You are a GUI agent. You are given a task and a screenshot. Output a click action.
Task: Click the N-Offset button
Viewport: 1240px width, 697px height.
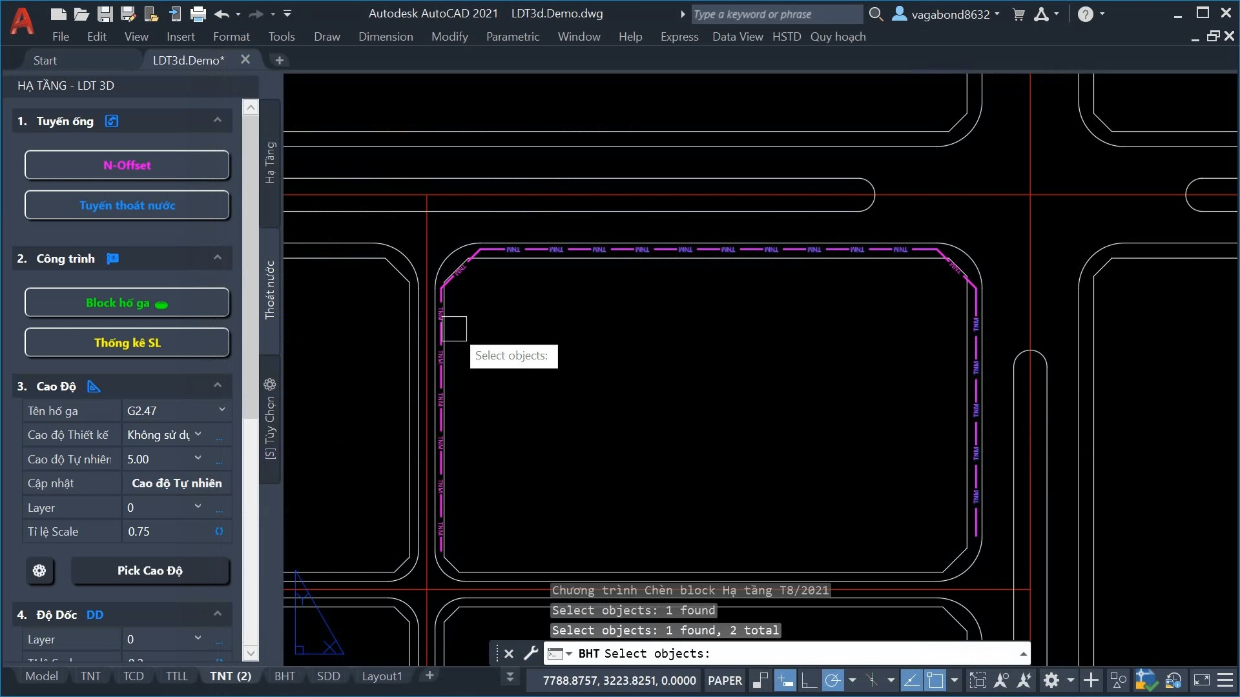pyautogui.click(x=127, y=165)
